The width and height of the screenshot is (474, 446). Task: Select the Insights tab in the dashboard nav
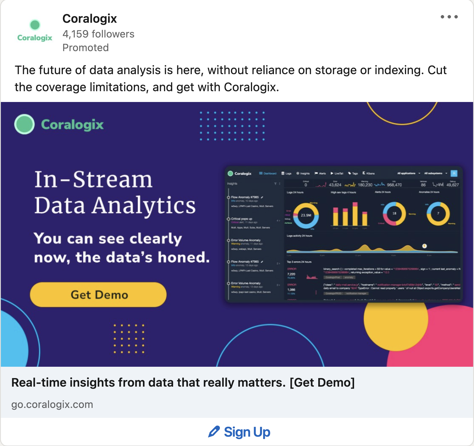click(303, 173)
